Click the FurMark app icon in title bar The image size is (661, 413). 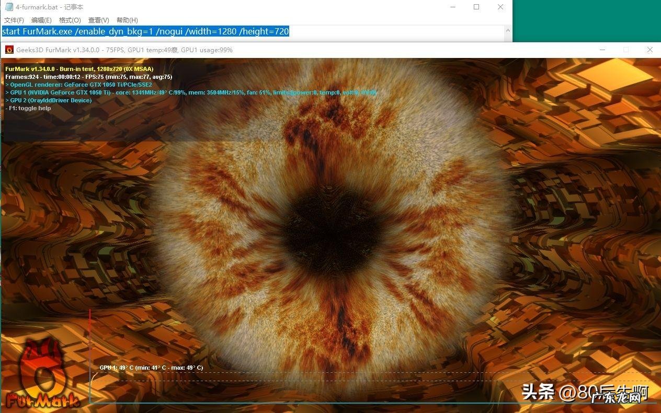(9, 50)
